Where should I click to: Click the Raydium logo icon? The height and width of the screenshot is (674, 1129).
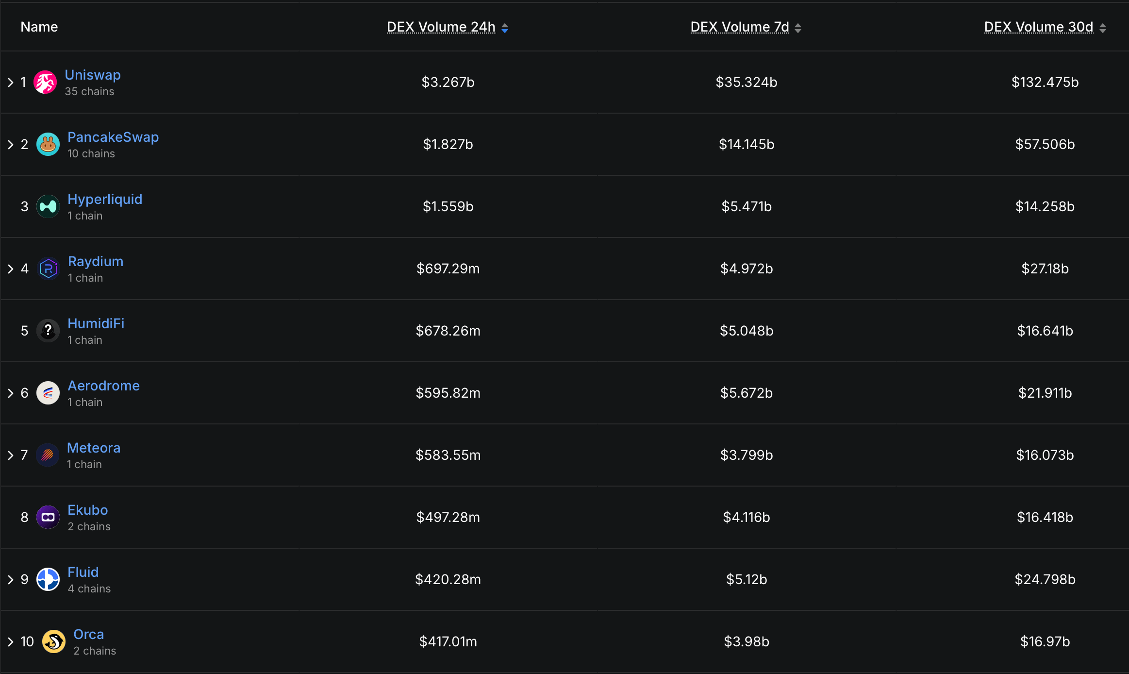point(49,269)
